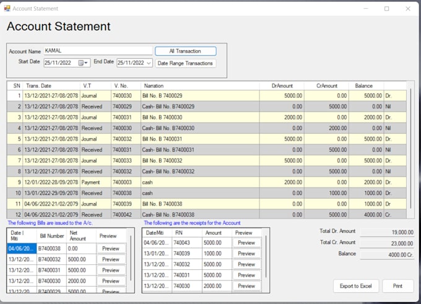Select row with narration Bill No. B 7400029

[206, 96]
